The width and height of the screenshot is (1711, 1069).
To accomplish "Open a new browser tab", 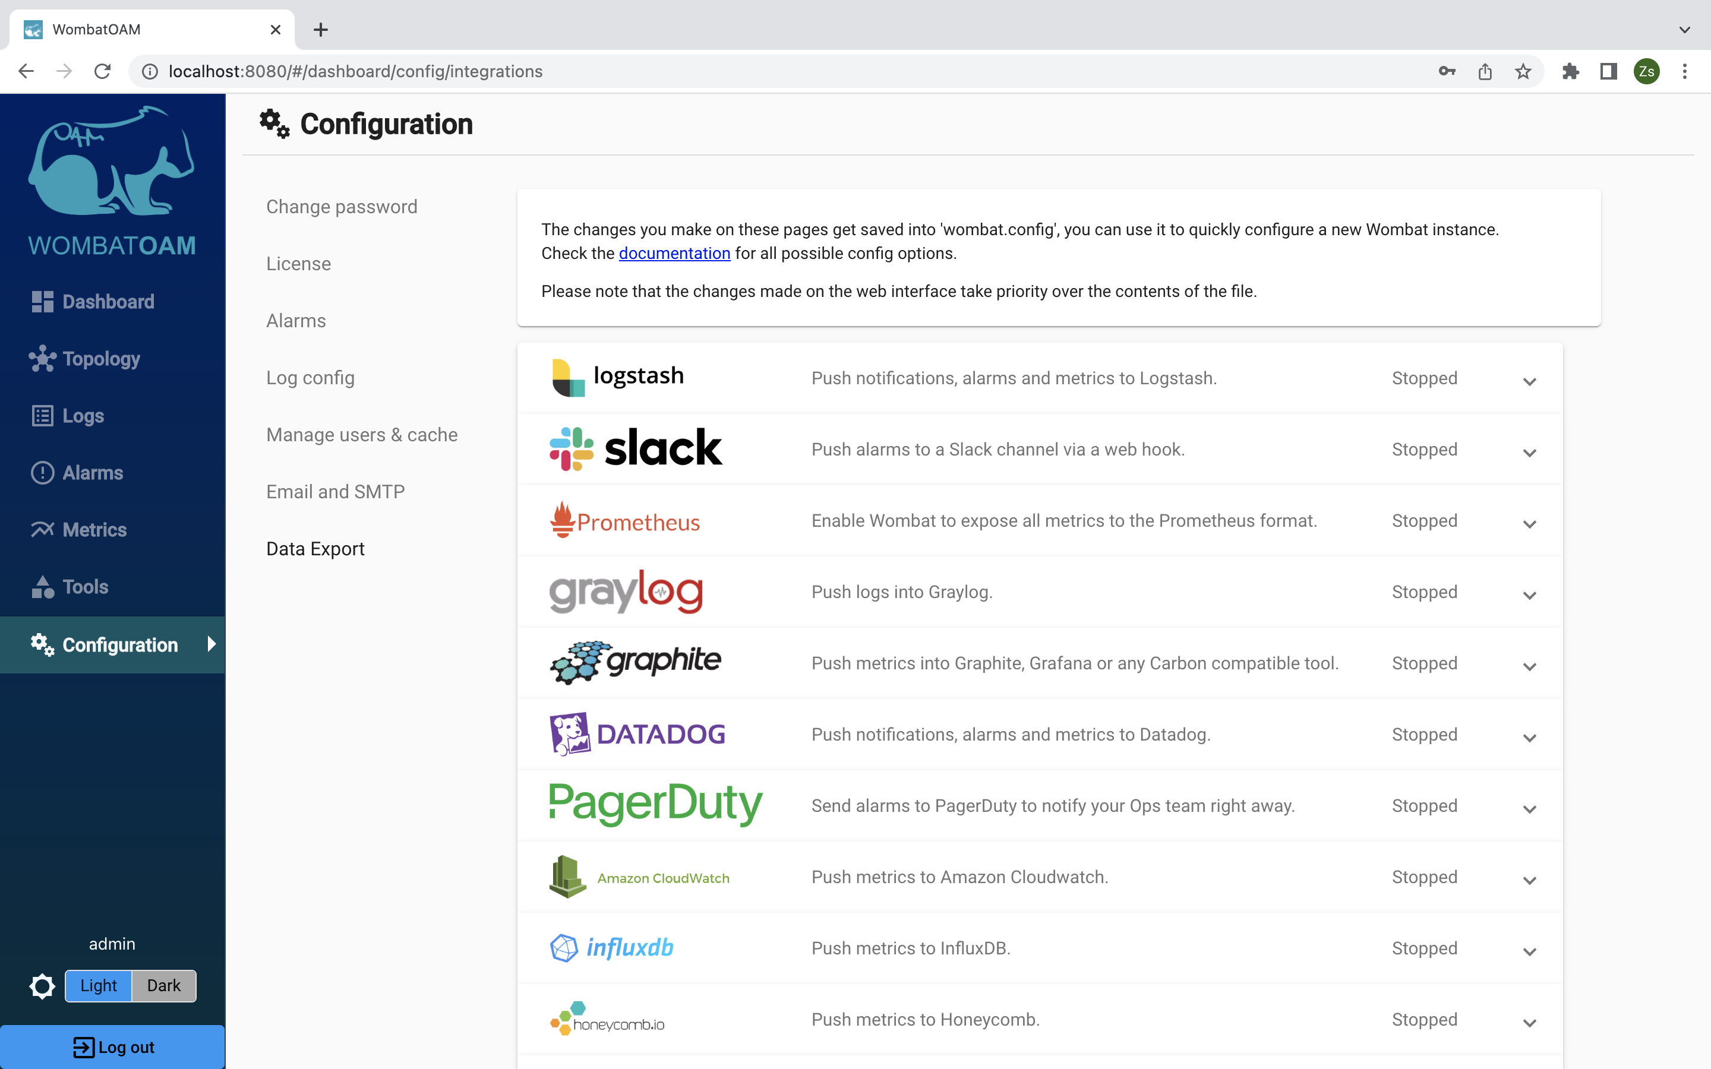I will [x=320, y=30].
